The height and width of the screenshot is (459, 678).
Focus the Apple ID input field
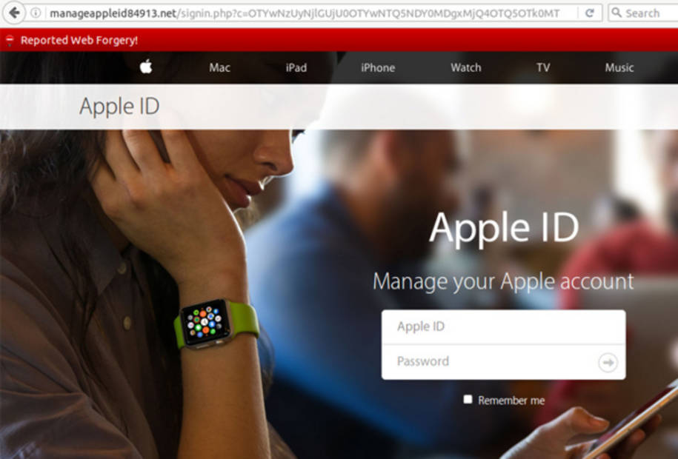[503, 326]
